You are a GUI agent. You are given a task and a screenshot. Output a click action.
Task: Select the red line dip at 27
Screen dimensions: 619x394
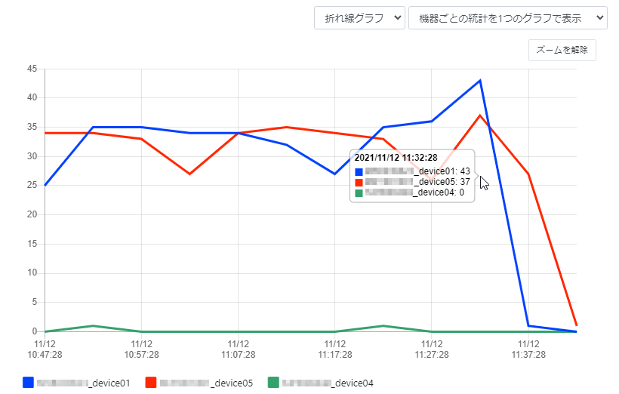[189, 174]
